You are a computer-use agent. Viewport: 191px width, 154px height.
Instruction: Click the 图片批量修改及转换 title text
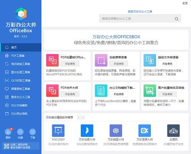(x=171, y=88)
